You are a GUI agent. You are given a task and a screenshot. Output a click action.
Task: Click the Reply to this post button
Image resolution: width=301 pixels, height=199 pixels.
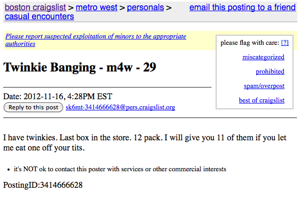point(33,107)
